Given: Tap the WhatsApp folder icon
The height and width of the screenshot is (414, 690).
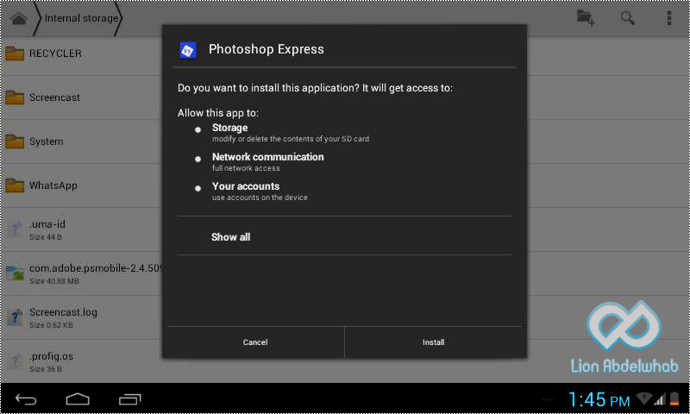Looking at the screenshot, I should pos(15,185).
